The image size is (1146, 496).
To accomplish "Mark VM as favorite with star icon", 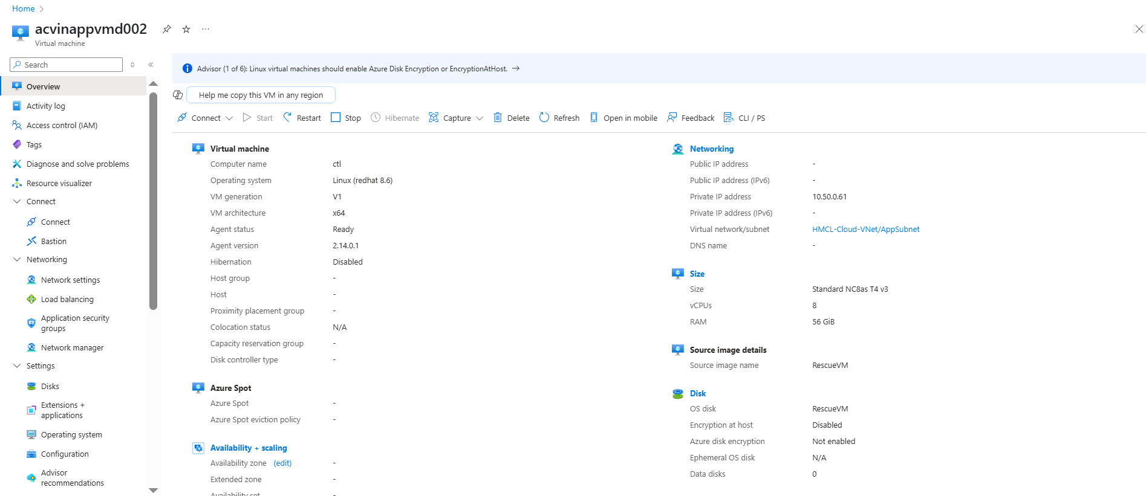I will tap(186, 29).
